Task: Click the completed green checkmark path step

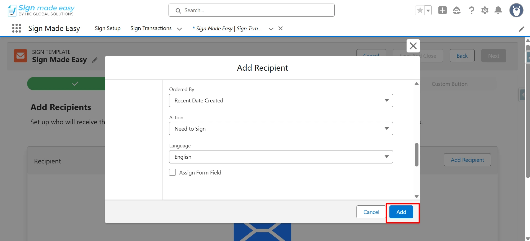Action: [66, 84]
